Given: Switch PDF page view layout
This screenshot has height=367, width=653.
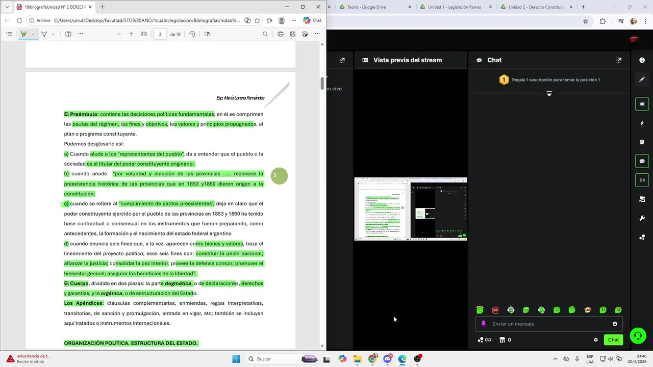Looking at the screenshot, I should click(207, 34).
